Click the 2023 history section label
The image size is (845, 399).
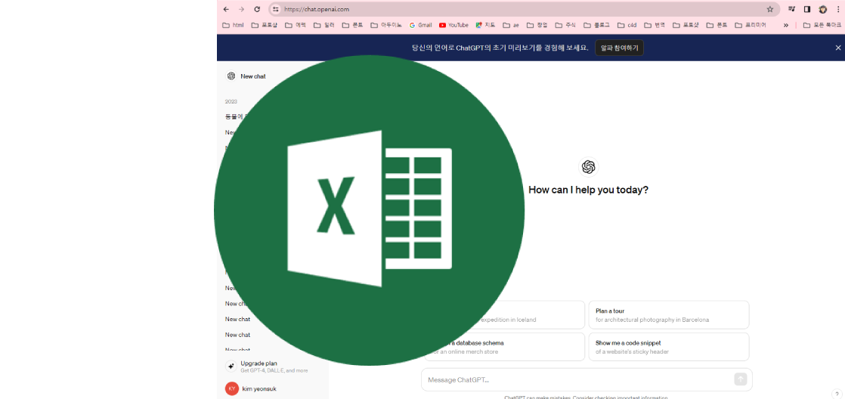[x=231, y=101]
